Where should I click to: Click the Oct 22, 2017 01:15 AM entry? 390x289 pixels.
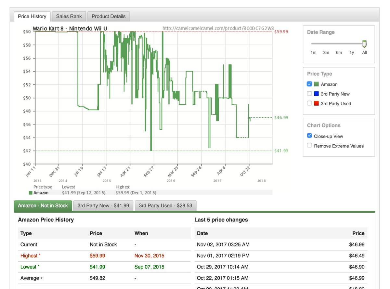pos(223,278)
